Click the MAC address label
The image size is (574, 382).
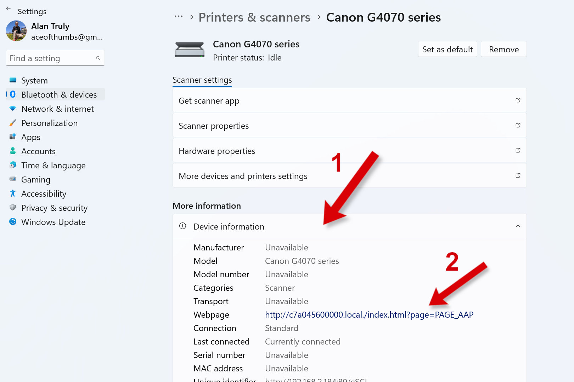pos(218,369)
